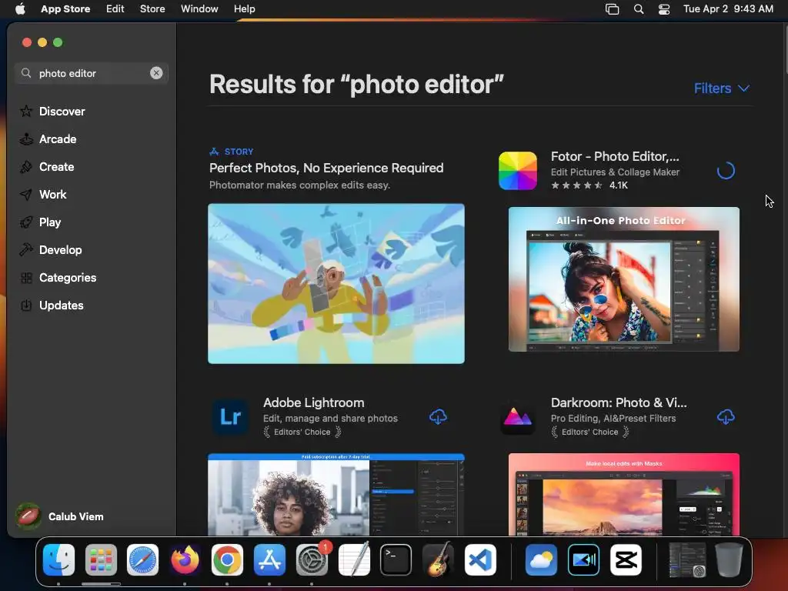Open System Settings from the Dock

point(312,560)
